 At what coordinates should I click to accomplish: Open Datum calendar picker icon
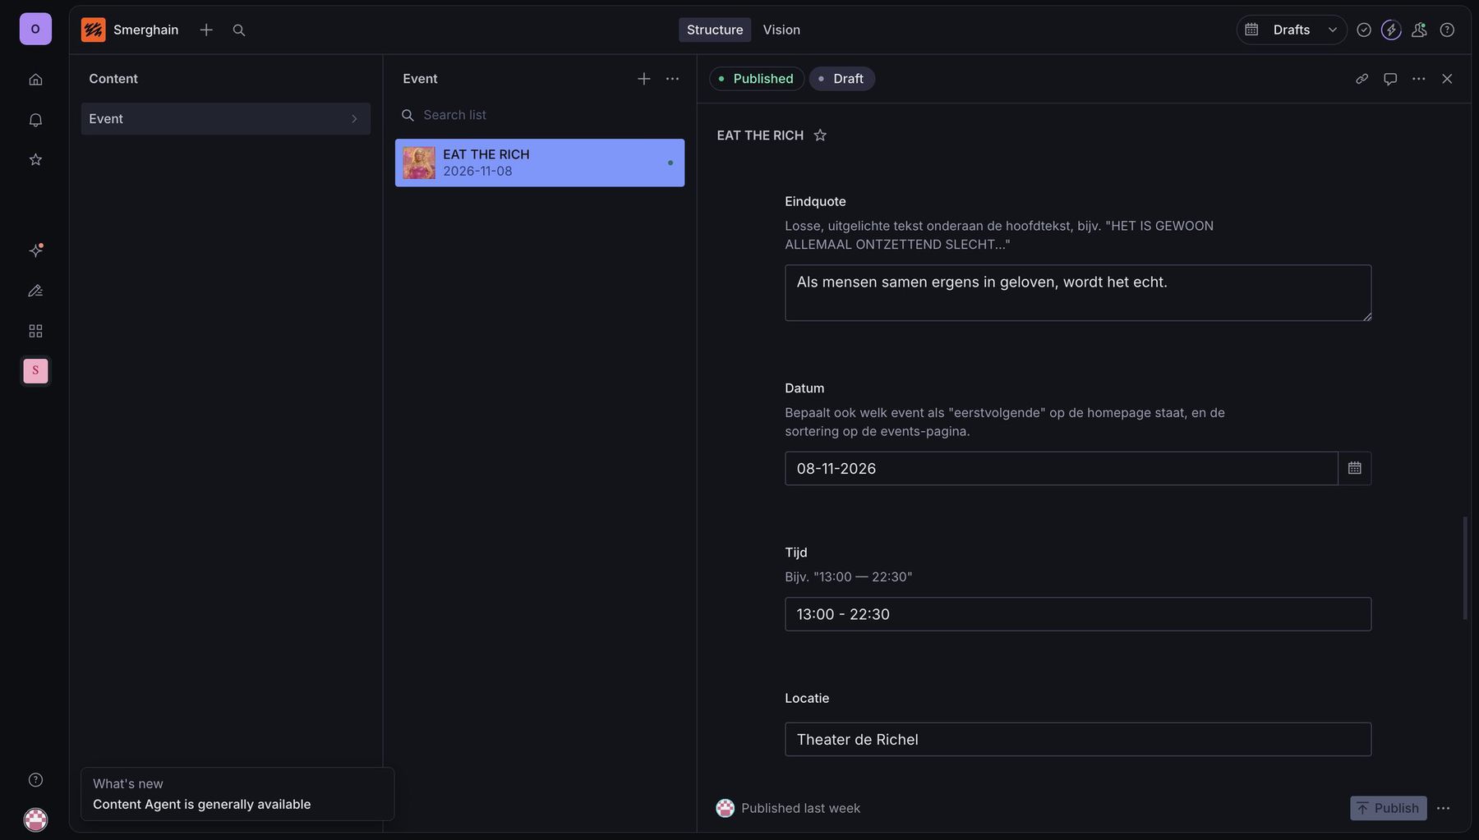coord(1355,468)
